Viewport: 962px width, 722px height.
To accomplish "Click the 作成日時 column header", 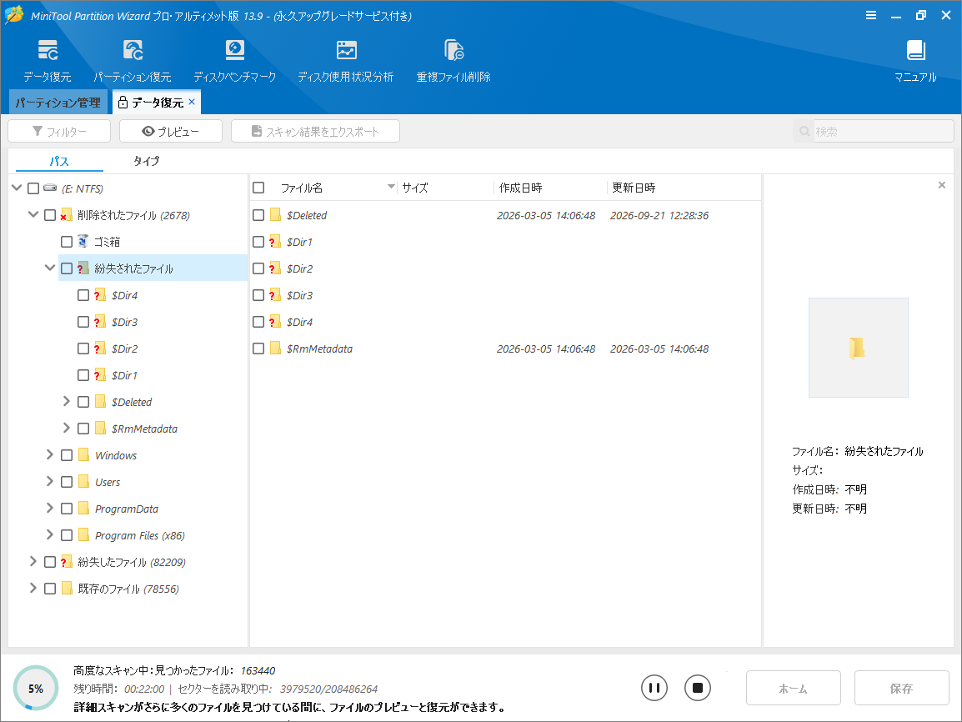I will click(520, 188).
